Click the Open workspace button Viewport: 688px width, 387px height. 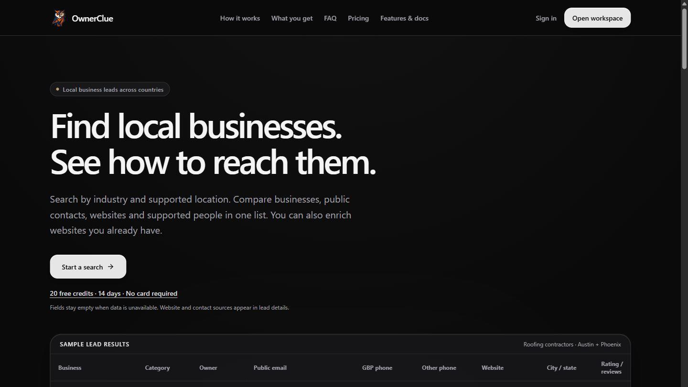[597, 18]
